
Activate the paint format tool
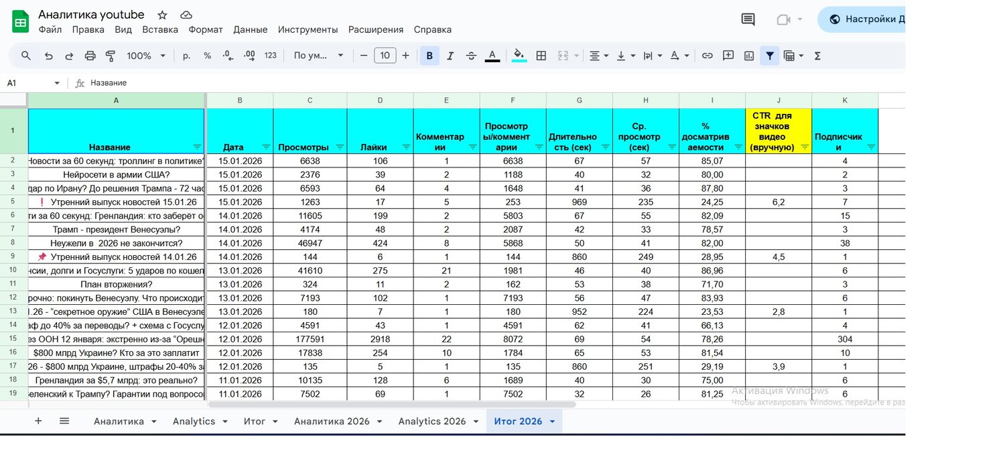click(111, 56)
